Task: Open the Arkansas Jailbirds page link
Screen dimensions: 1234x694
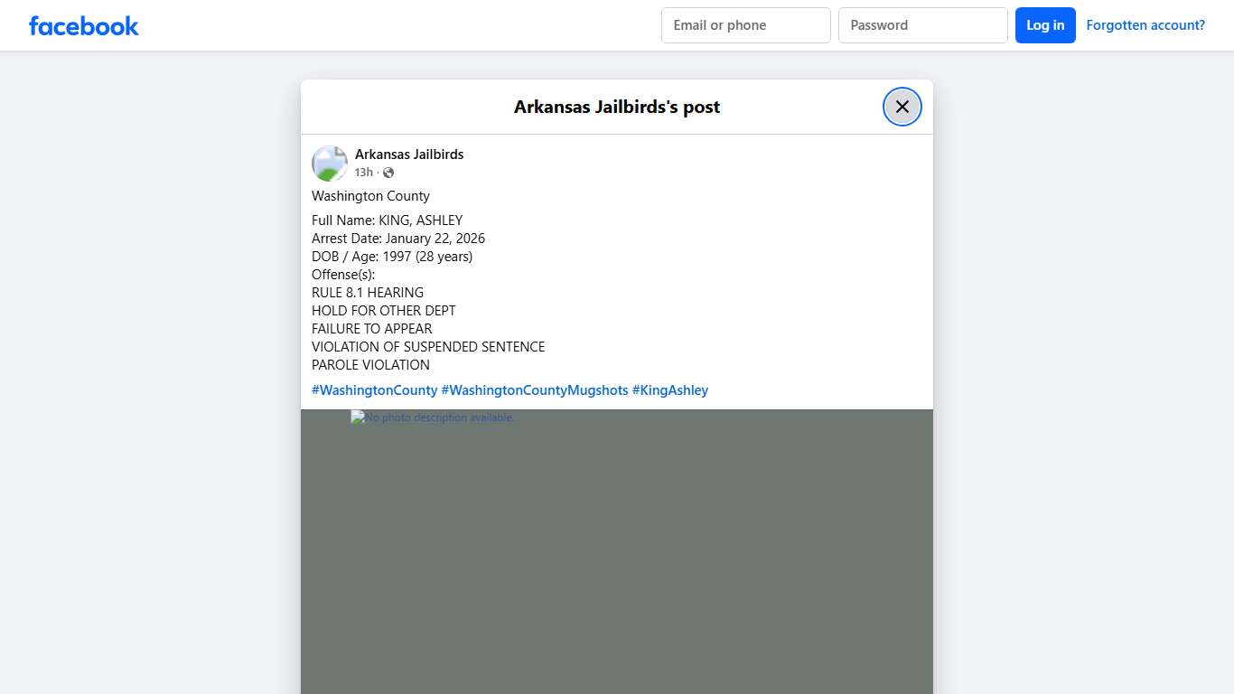Action: click(409, 154)
